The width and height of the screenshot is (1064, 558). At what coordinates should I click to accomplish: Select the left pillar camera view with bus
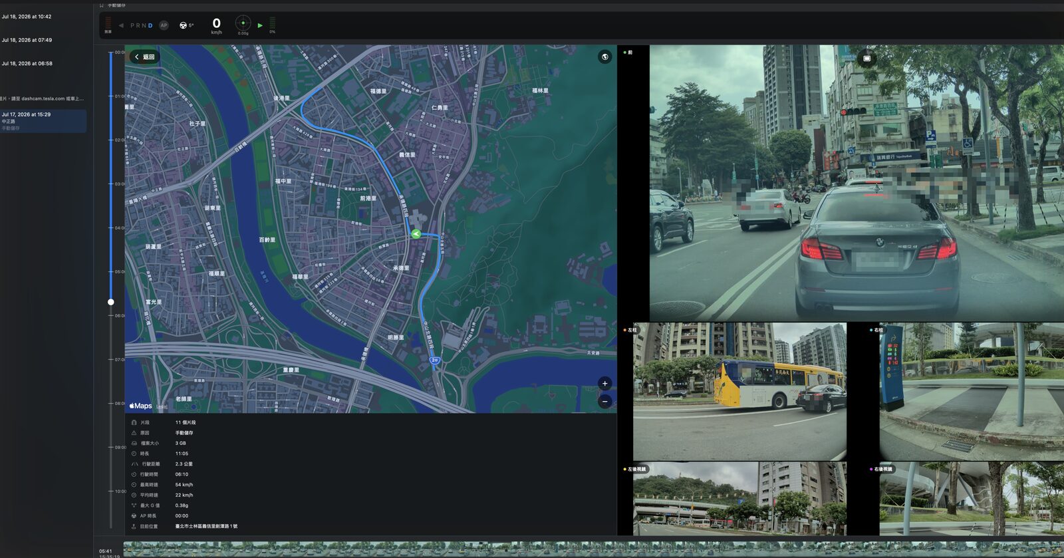coord(739,392)
